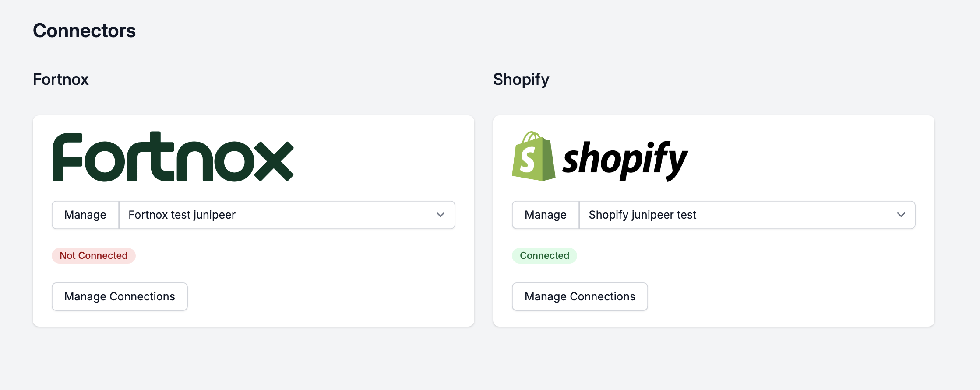Click the green Connected status badge

coord(544,255)
